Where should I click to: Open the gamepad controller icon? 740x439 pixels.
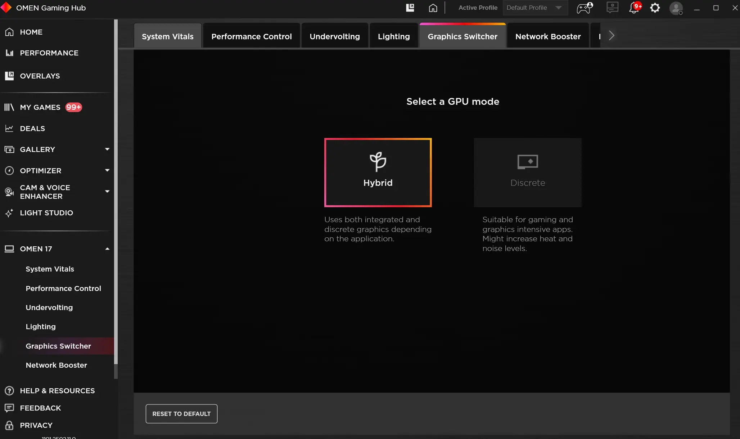point(585,8)
